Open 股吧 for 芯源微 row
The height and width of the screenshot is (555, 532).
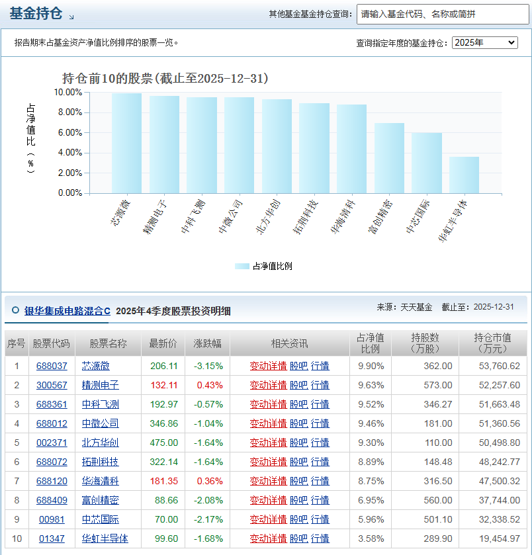pyautogui.click(x=298, y=366)
